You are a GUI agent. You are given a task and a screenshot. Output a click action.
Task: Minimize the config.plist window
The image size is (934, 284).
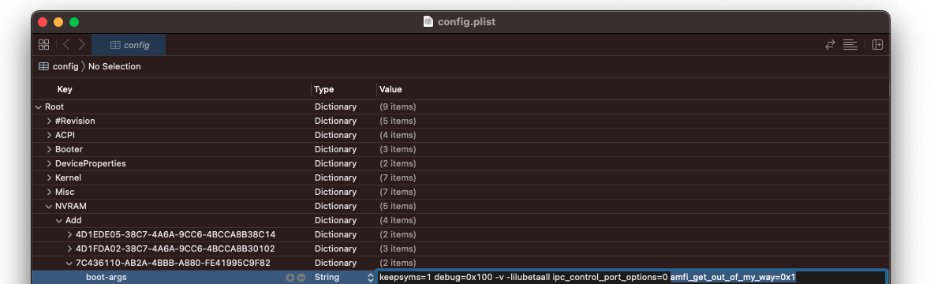pyautogui.click(x=58, y=22)
